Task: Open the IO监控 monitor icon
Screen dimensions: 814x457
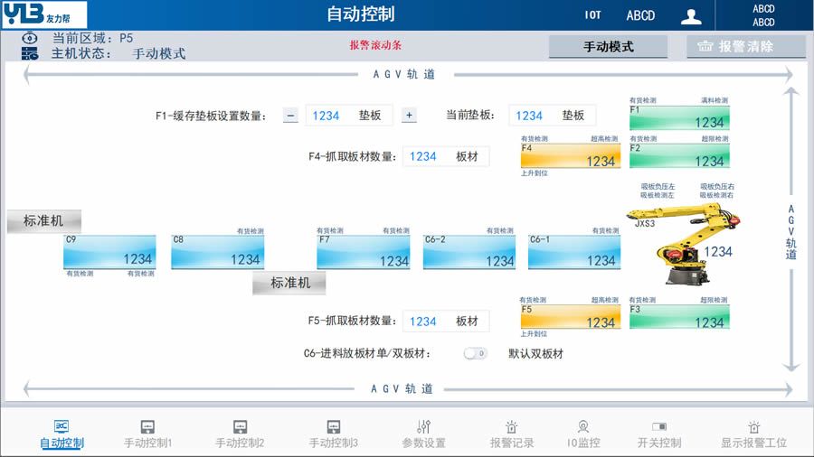Action: [583, 427]
